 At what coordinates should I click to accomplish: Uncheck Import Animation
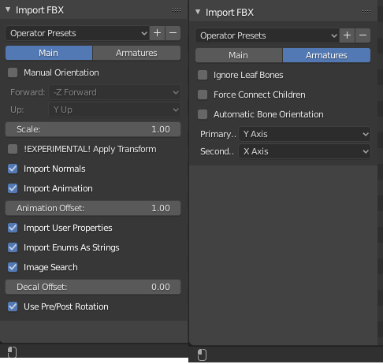click(13, 188)
